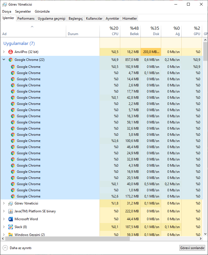Maximize the Görev Yöneticisi window

(x=188, y=4)
